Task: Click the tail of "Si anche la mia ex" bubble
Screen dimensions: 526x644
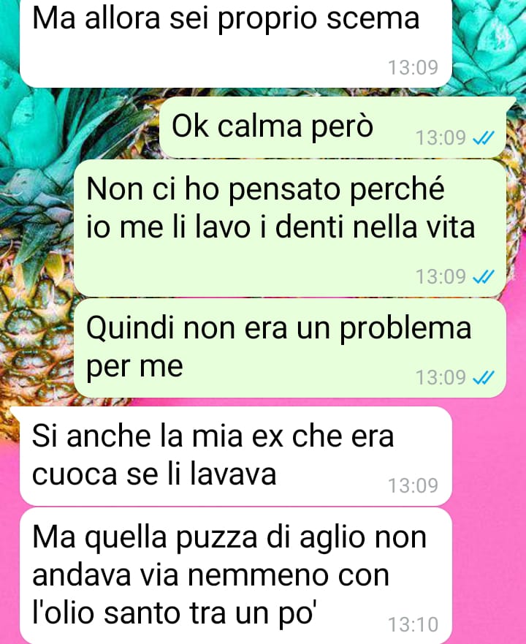Action: click(x=15, y=412)
